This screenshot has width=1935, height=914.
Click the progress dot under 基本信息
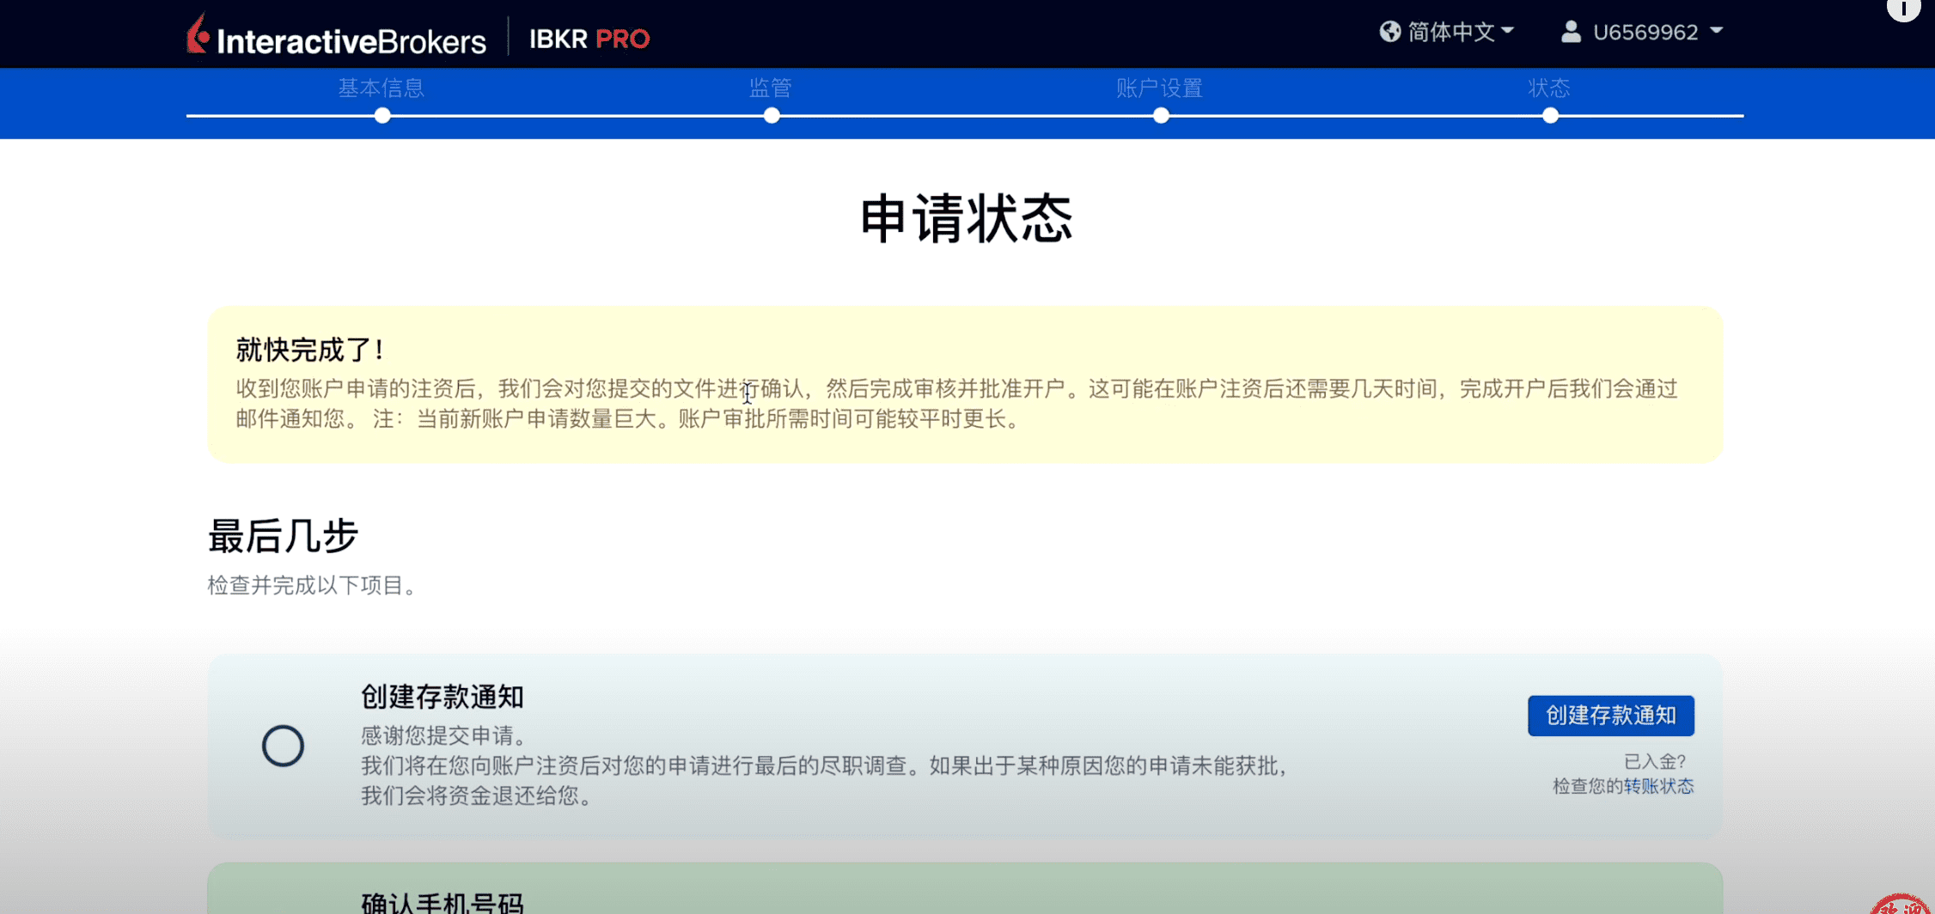click(382, 114)
